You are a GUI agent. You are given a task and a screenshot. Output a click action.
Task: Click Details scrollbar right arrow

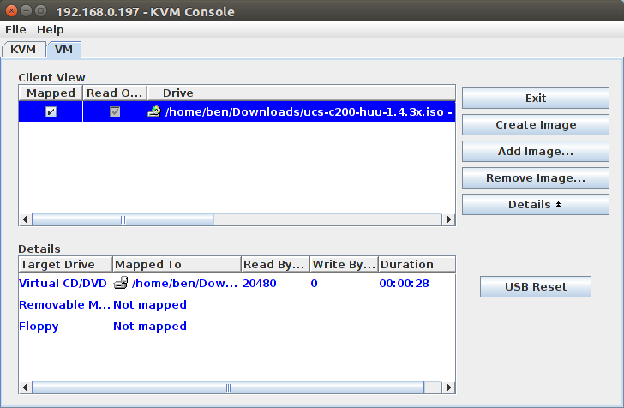click(x=449, y=387)
